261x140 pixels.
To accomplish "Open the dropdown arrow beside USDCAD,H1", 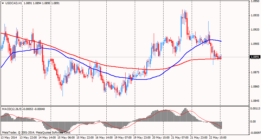I will pyautogui.click(x=3, y=3).
